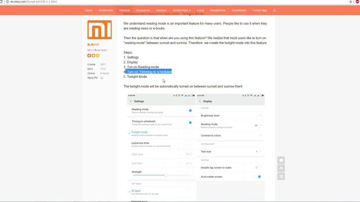Open the Downloads nav item
The height and width of the screenshot is (202, 360).
pos(238,10)
